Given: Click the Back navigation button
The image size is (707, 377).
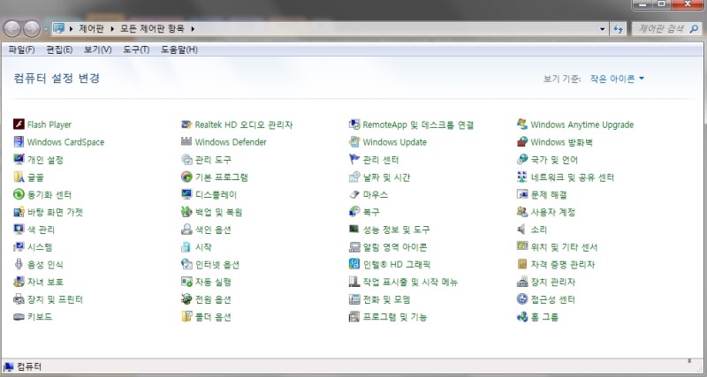Looking at the screenshot, I should point(12,29).
